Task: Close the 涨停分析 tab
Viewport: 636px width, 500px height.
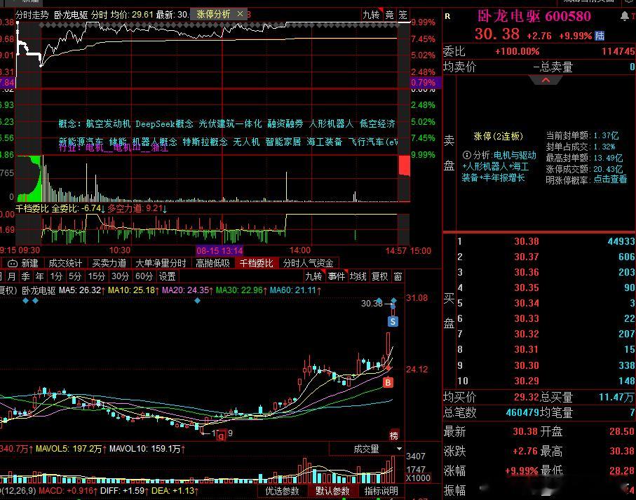Action: (x=240, y=14)
